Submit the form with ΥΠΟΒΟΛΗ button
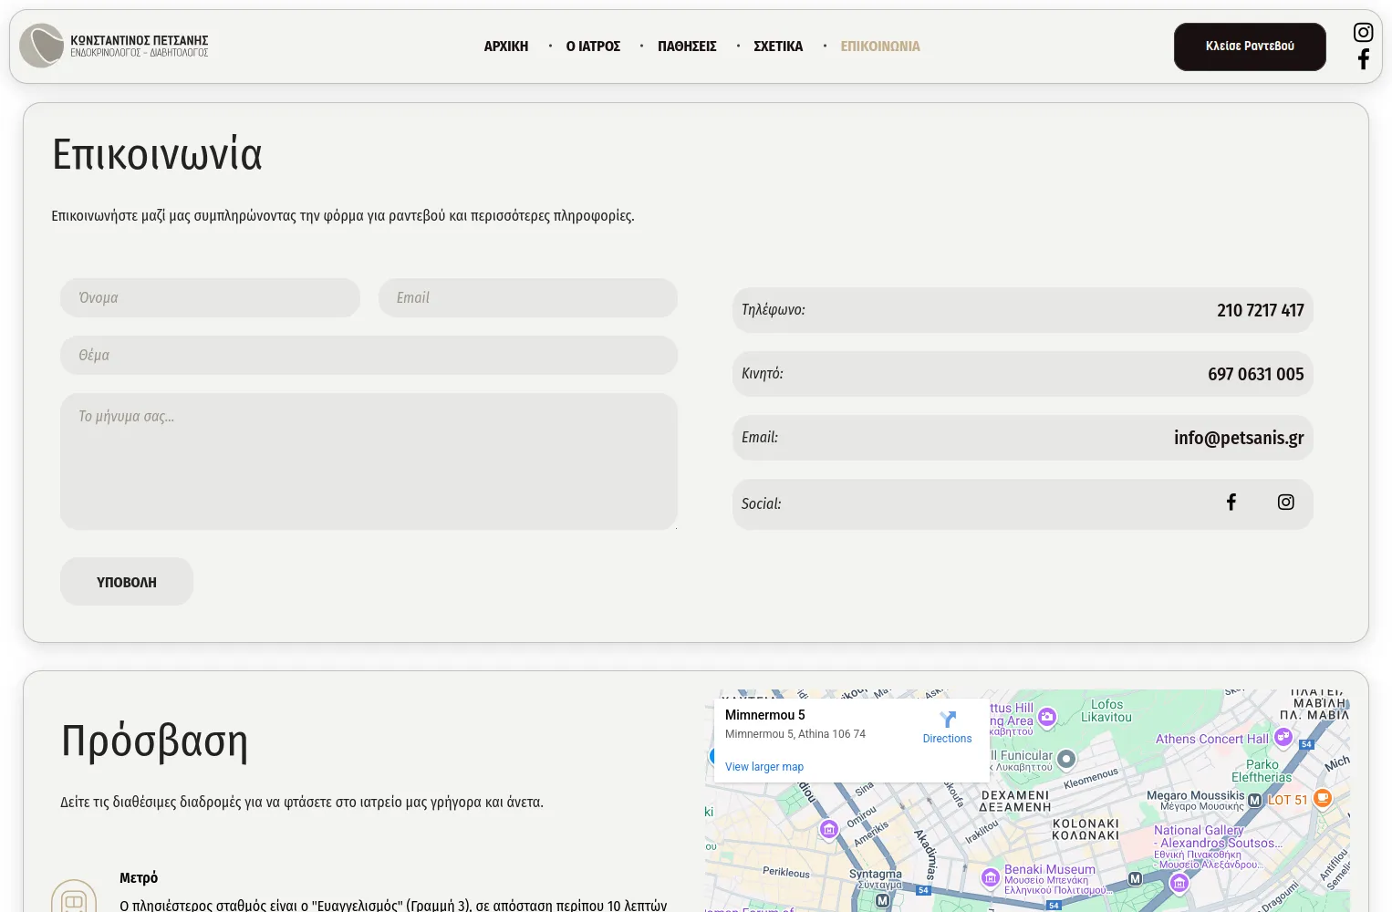 pyautogui.click(x=127, y=582)
